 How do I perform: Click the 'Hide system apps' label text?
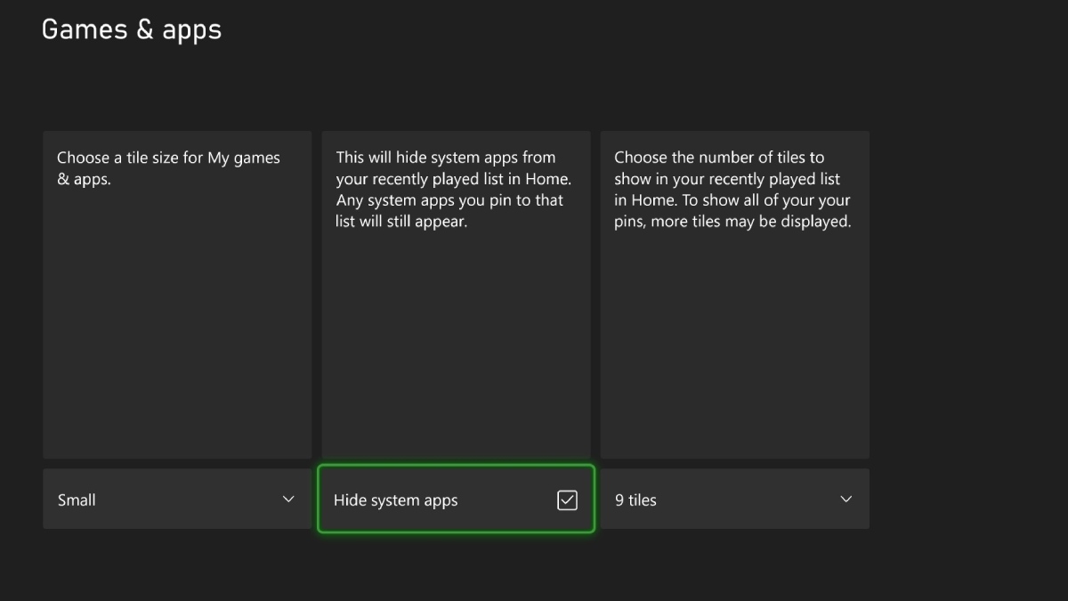pos(395,500)
